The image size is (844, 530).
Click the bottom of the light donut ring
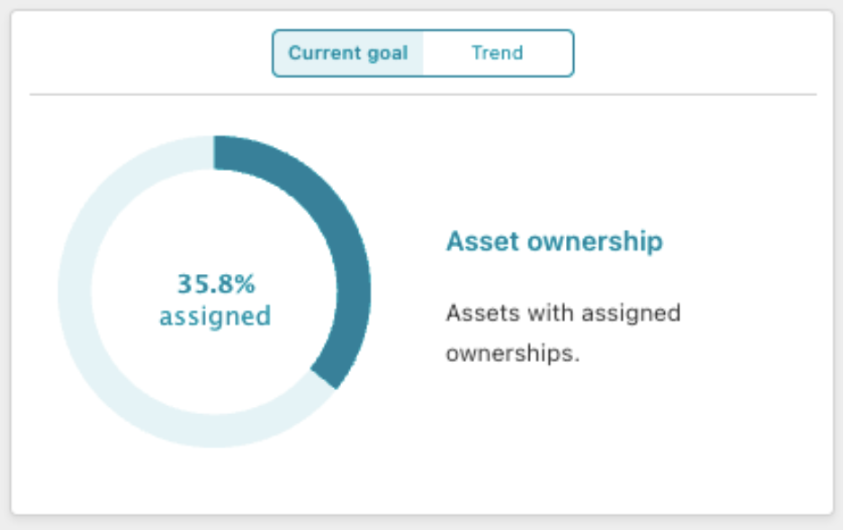[x=214, y=431]
